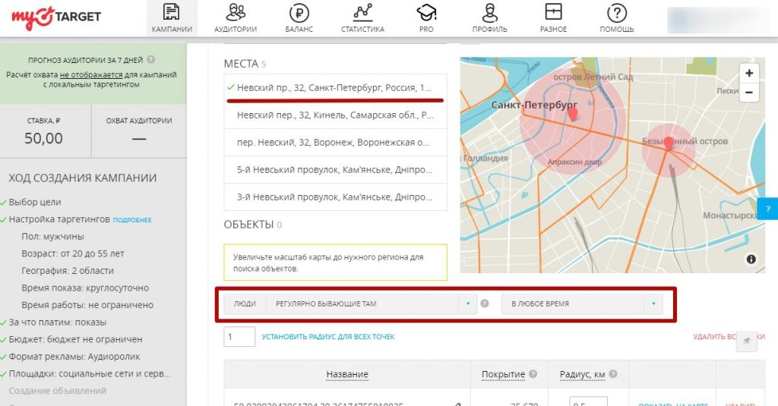778x406 pixels.
Task: Select place пер. Невский, 32, Воронеж
Action: click(x=335, y=142)
